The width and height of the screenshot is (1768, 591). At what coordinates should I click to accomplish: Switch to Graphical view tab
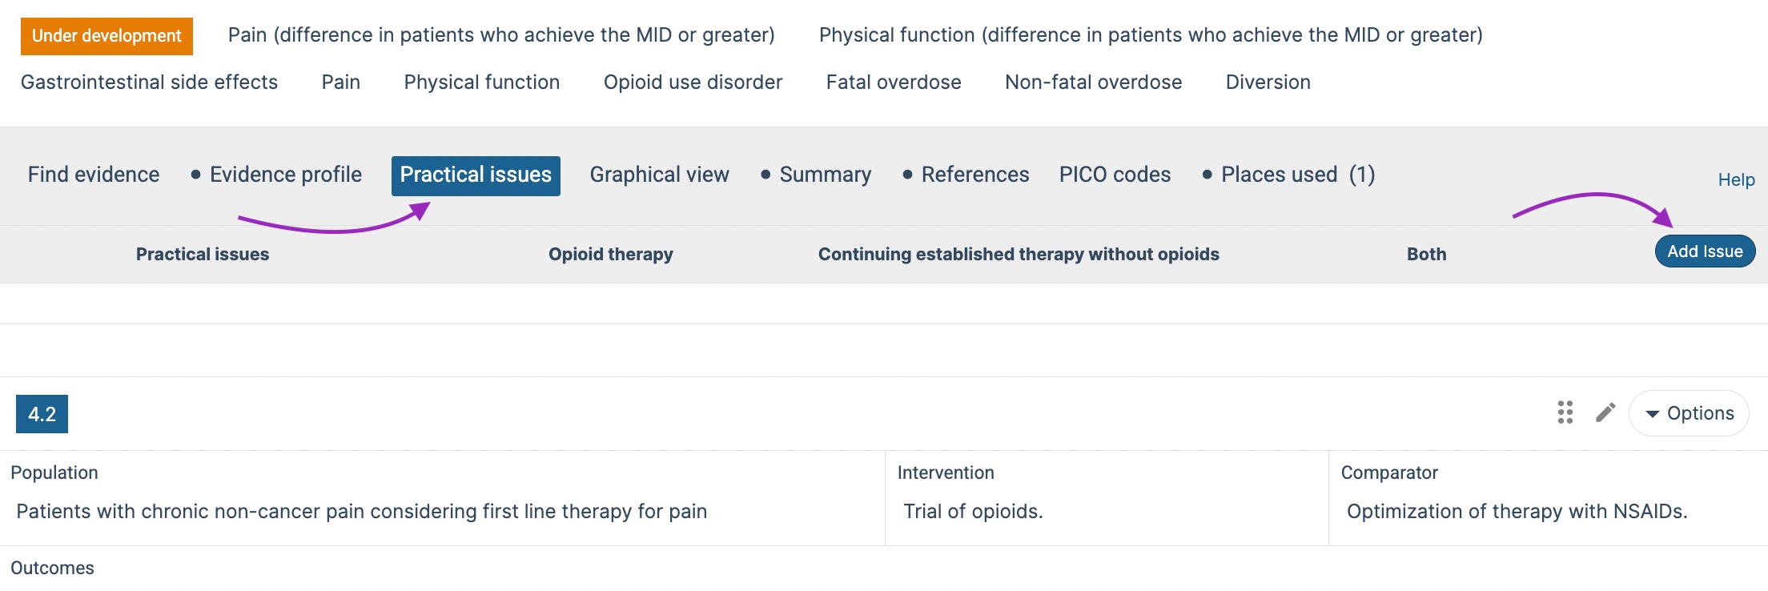pos(659,175)
